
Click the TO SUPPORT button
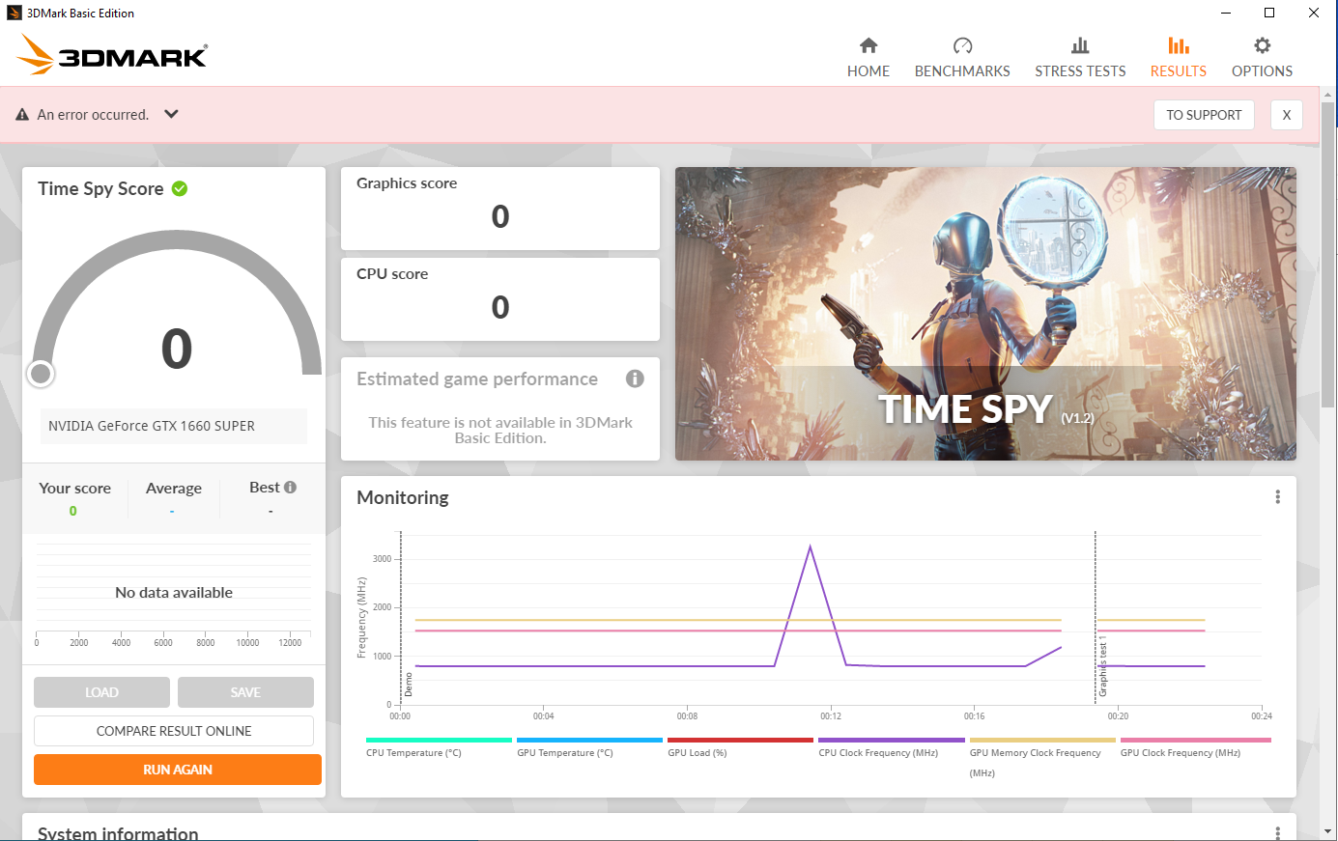(x=1204, y=115)
